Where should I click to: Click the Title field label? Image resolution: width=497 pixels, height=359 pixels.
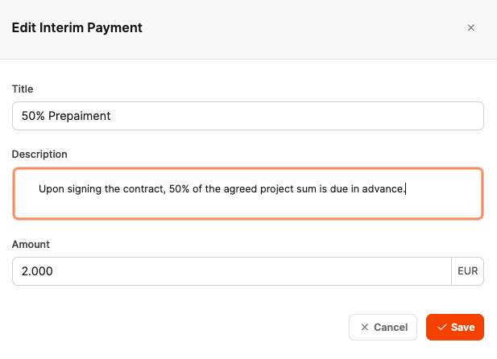tap(23, 89)
